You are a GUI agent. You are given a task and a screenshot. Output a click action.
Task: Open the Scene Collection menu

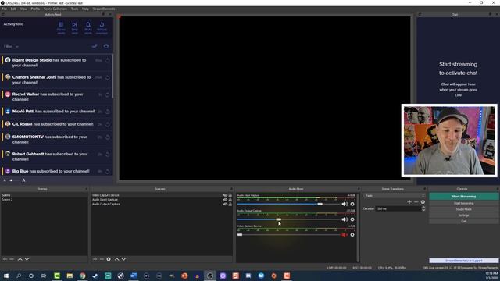[55, 9]
